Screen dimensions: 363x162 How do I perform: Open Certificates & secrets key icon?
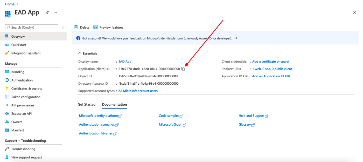point(7,89)
